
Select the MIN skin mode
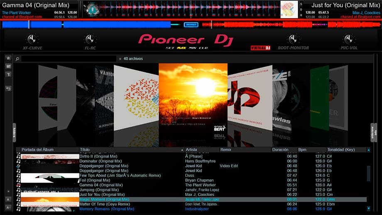[x=193, y=48]
